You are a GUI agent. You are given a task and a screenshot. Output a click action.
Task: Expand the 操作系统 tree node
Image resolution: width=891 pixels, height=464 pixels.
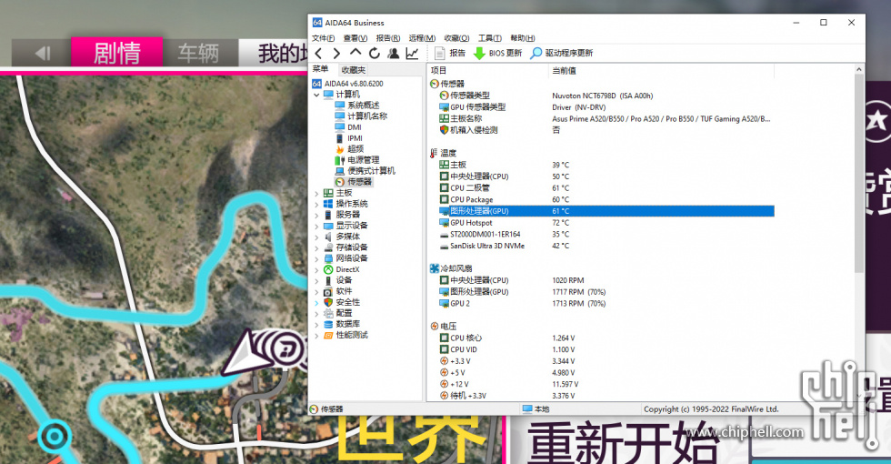316,204
